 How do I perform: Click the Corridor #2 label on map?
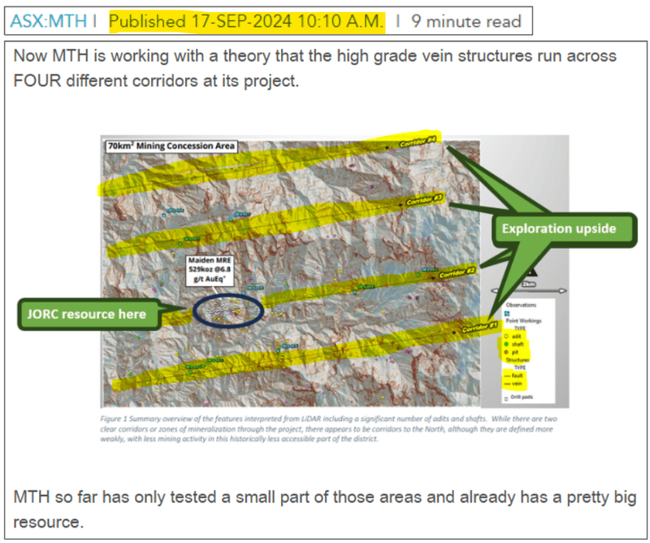(457, 273)
